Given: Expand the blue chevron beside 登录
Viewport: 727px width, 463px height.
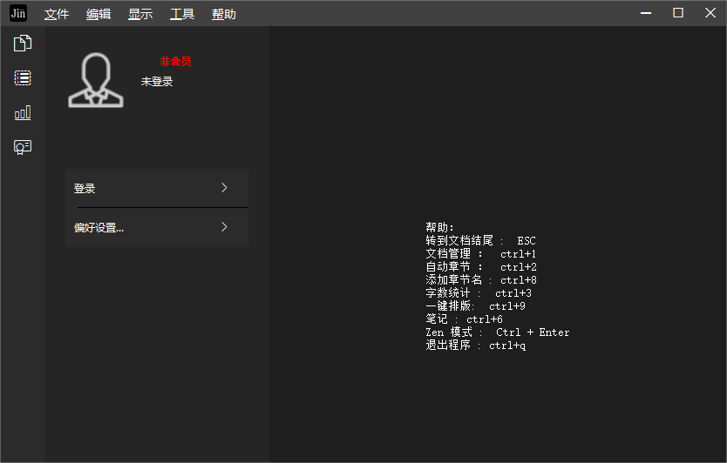Looking at the screenshot, I should coord(224,188).
